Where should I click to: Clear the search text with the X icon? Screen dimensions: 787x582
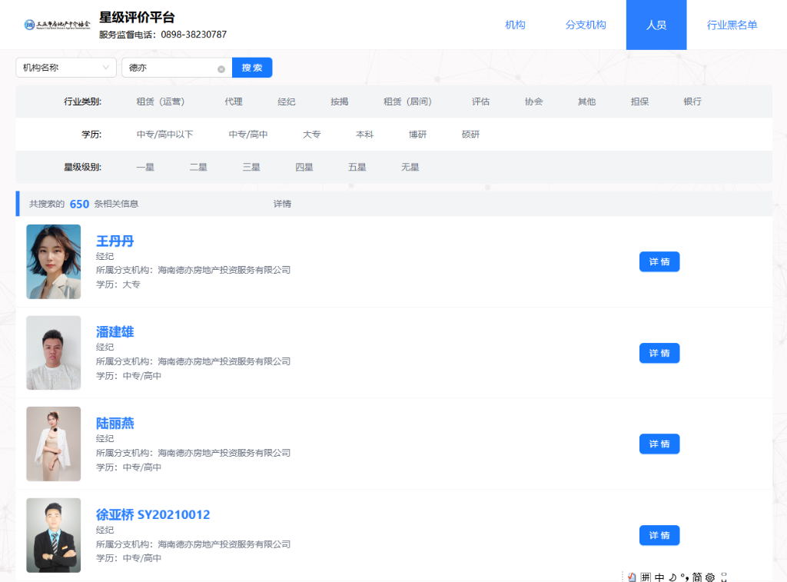pyautogui.click(x=221, y=68)
